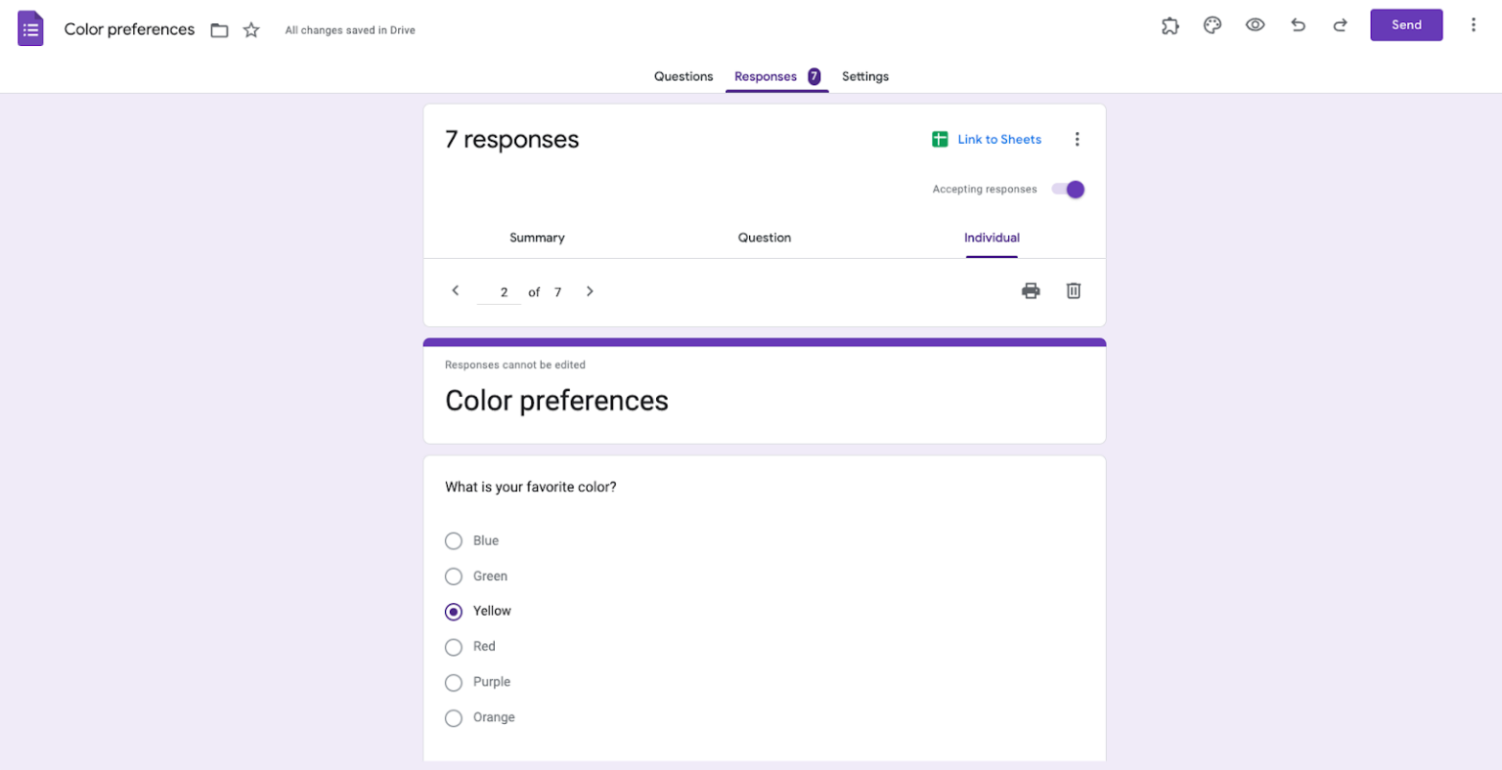The height and width of the screenshot is (770, 1502).
Task: Disable the Accepting responses toggle
Action: coord(1068,189)
